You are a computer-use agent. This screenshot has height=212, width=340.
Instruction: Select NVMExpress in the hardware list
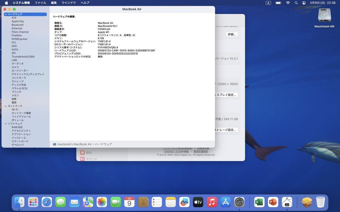point(20,39)
